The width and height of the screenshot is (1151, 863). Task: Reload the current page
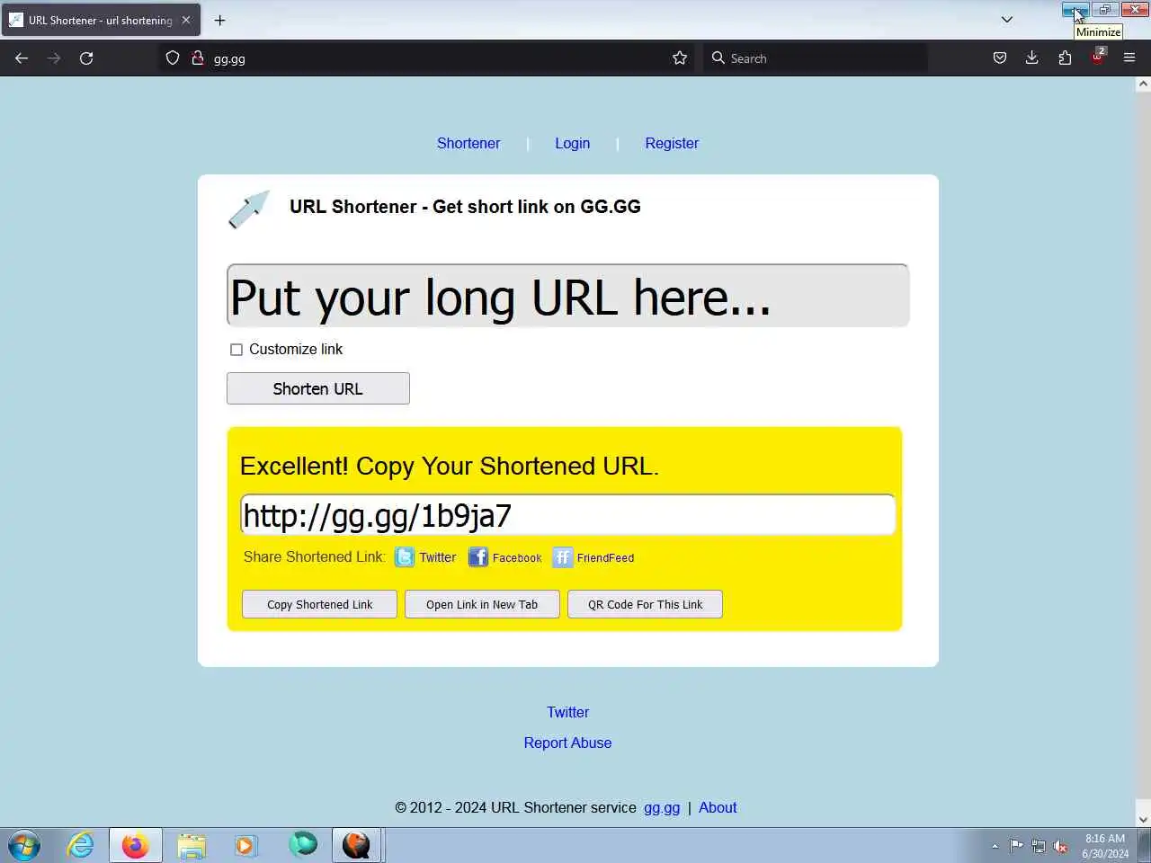(x=86, y=58)
